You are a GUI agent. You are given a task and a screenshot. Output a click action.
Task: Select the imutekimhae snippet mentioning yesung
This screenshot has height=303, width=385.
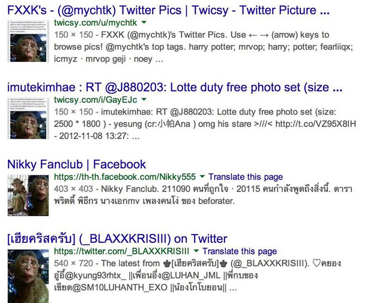(205, 124)
